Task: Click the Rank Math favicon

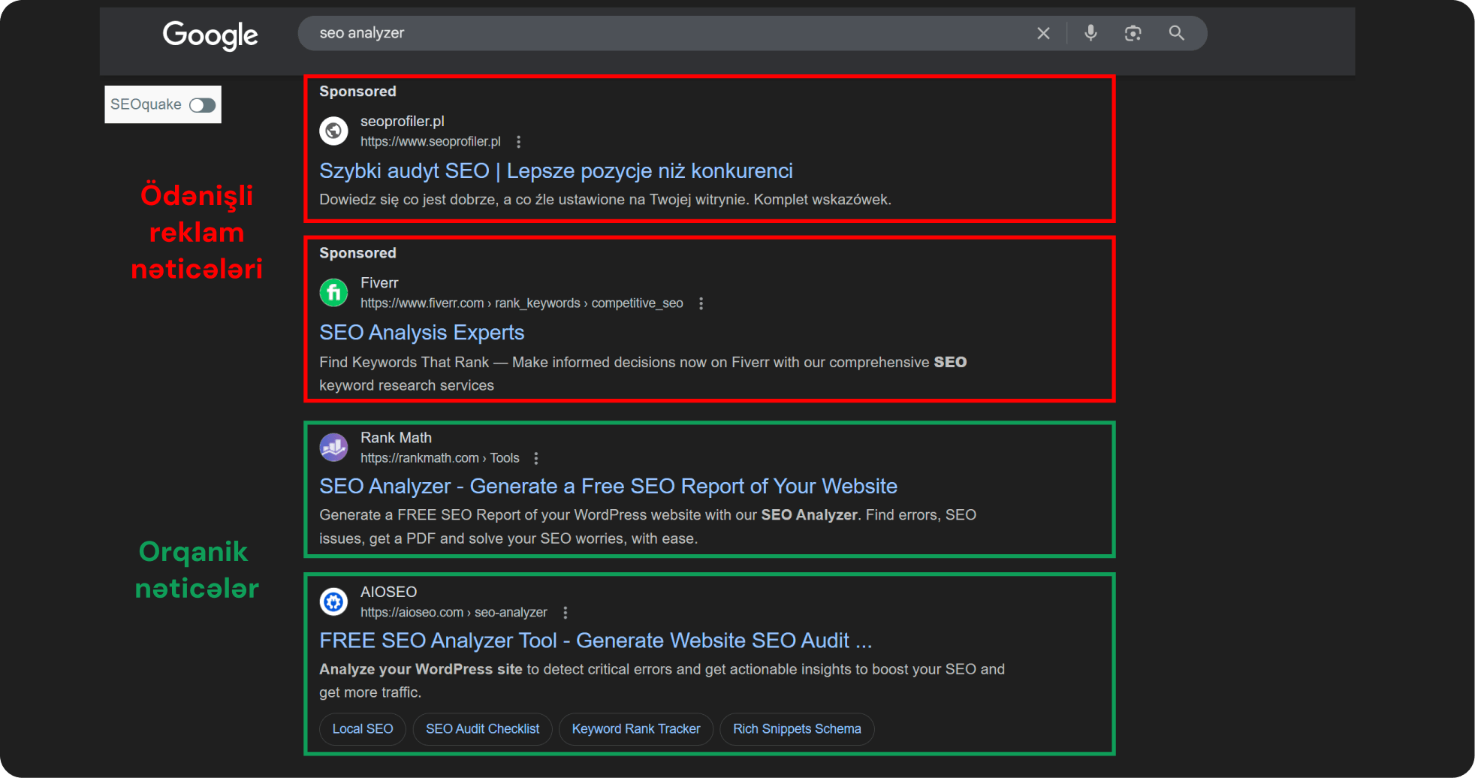Action: 333,447
